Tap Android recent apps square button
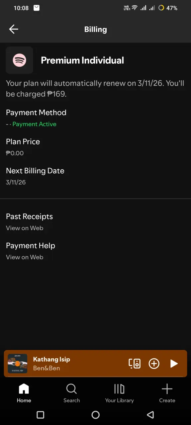The height and width of the screenshot is (425, 191). (40, 415)
